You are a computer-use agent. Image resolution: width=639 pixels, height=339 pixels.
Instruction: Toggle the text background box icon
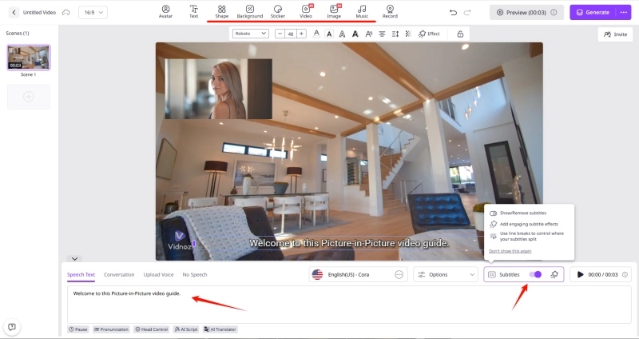(x=329, y=34)
